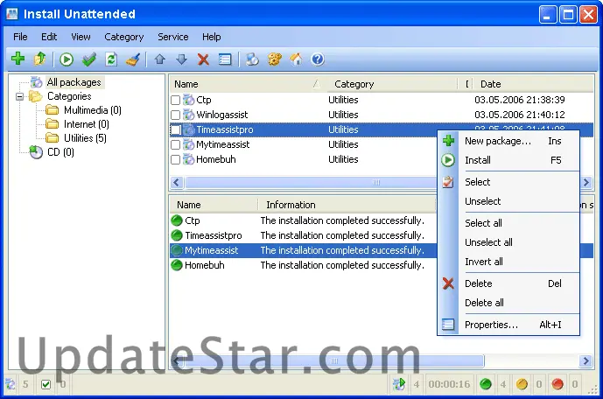Click the green plus New package toolbar icon
The width and height of the screenshot is (603, 399).
18,59
